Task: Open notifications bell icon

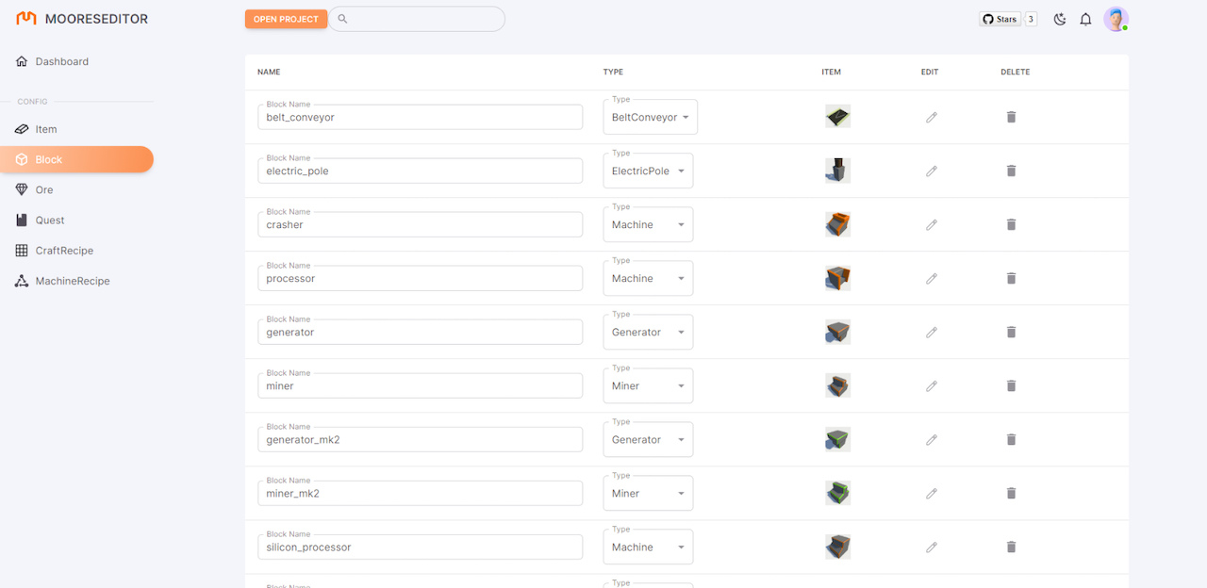Action: pos(1085,19)
